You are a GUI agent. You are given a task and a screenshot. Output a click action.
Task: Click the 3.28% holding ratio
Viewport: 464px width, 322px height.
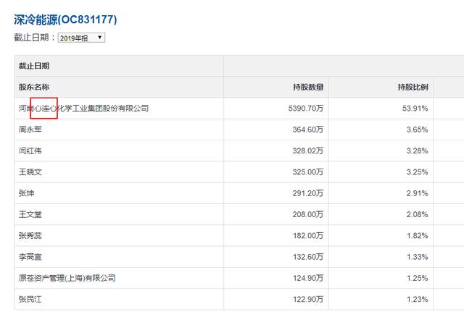418,151
